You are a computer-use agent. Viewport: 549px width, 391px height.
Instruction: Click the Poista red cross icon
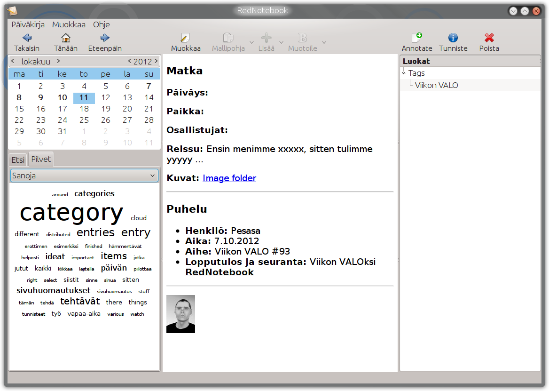click(x=489, y=38)
